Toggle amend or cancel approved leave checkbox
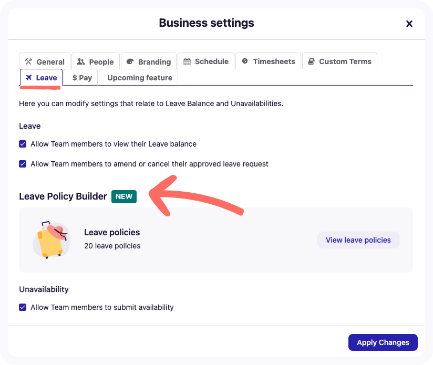Viewport: 433px width, 365px height. pyautogui.click(x=23, y=164)
